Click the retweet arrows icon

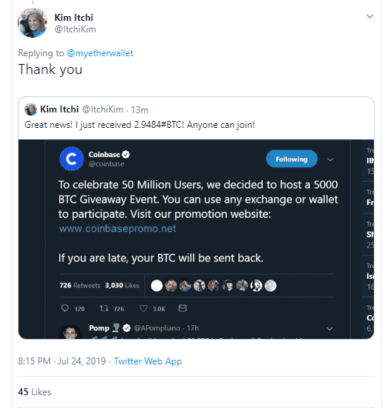tap(104, 308)
